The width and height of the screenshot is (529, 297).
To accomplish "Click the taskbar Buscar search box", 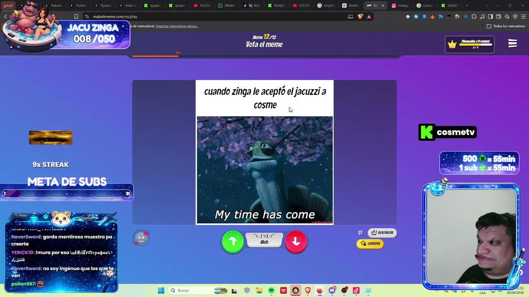I will point(199,290).
